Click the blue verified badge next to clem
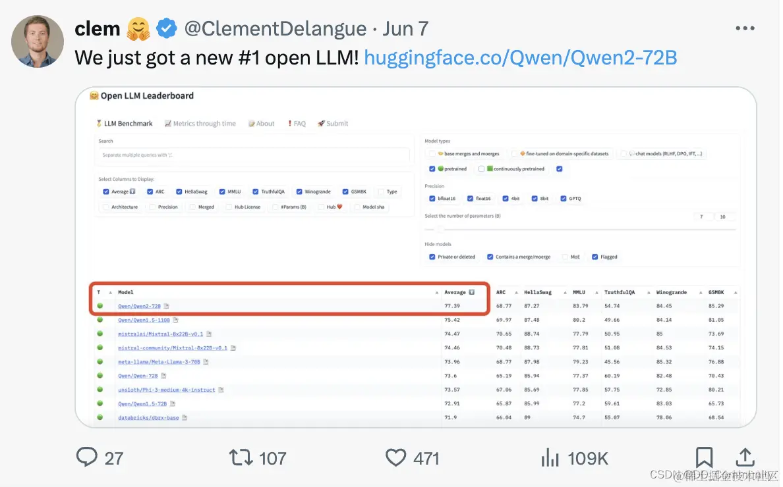The image size is (783, 487). 166,28
